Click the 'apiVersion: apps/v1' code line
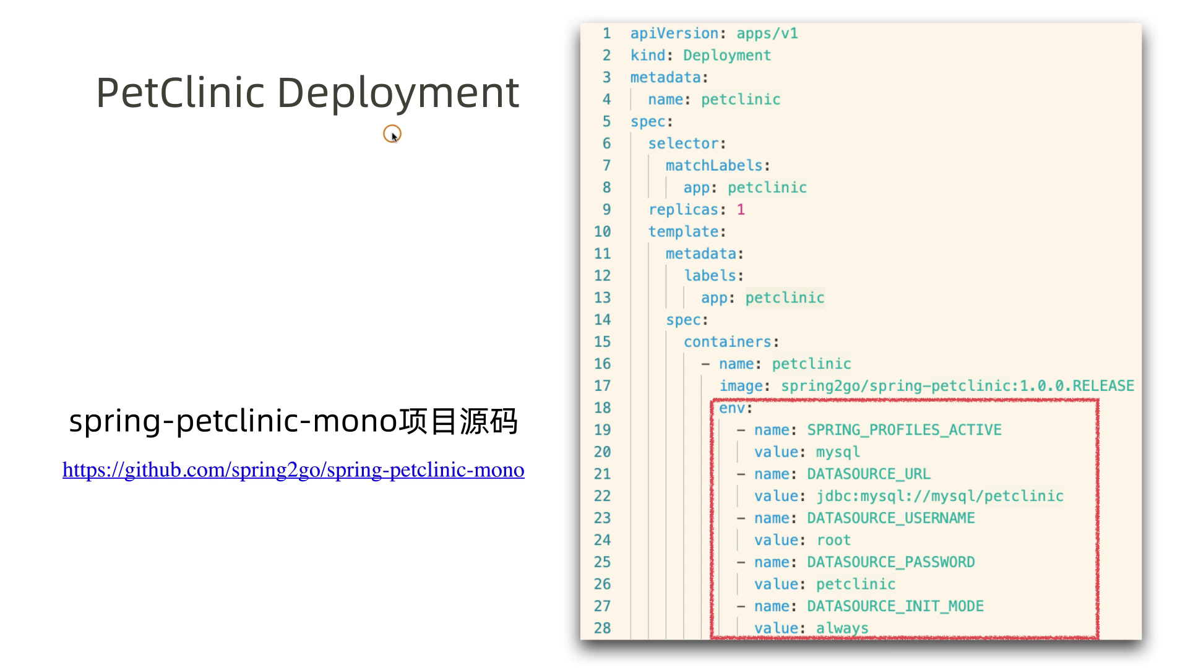The image size is (1188, 668). click(714, 33)
